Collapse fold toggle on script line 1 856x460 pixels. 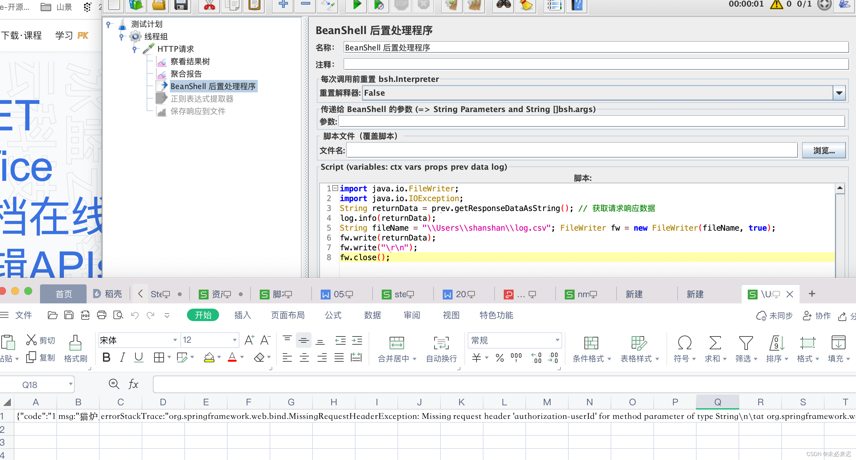335,188
